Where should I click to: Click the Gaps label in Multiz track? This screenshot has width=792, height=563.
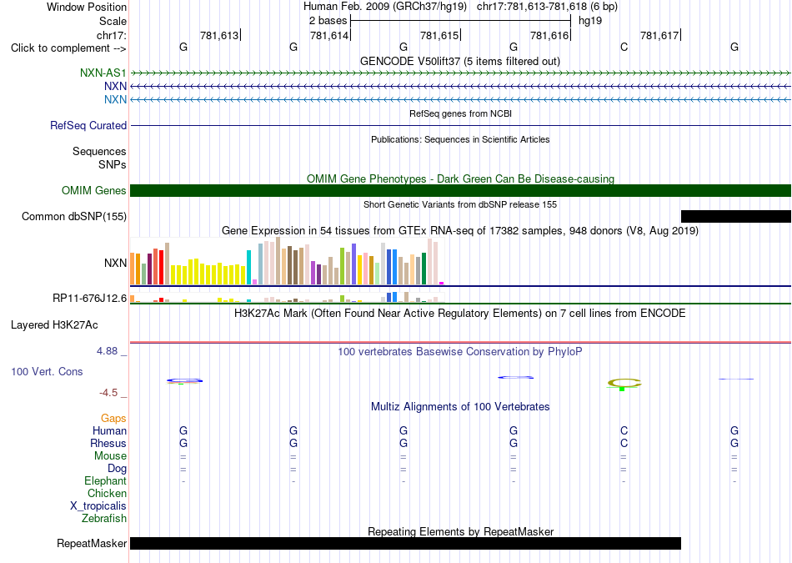113,419
